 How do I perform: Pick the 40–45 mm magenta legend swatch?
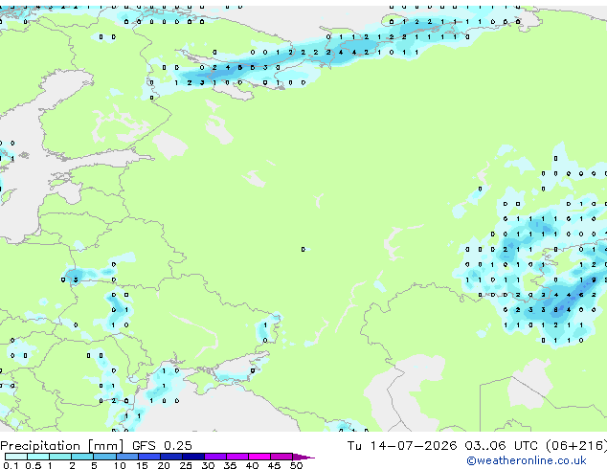tap(259, 457)
